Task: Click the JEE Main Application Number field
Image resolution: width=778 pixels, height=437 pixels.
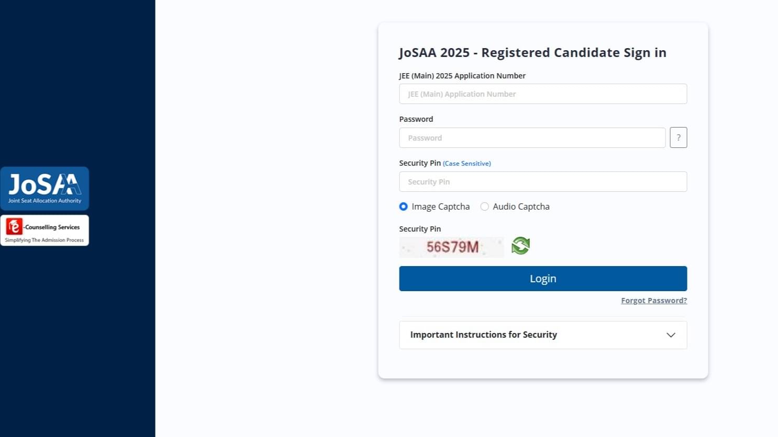Action: click(543, 94)
